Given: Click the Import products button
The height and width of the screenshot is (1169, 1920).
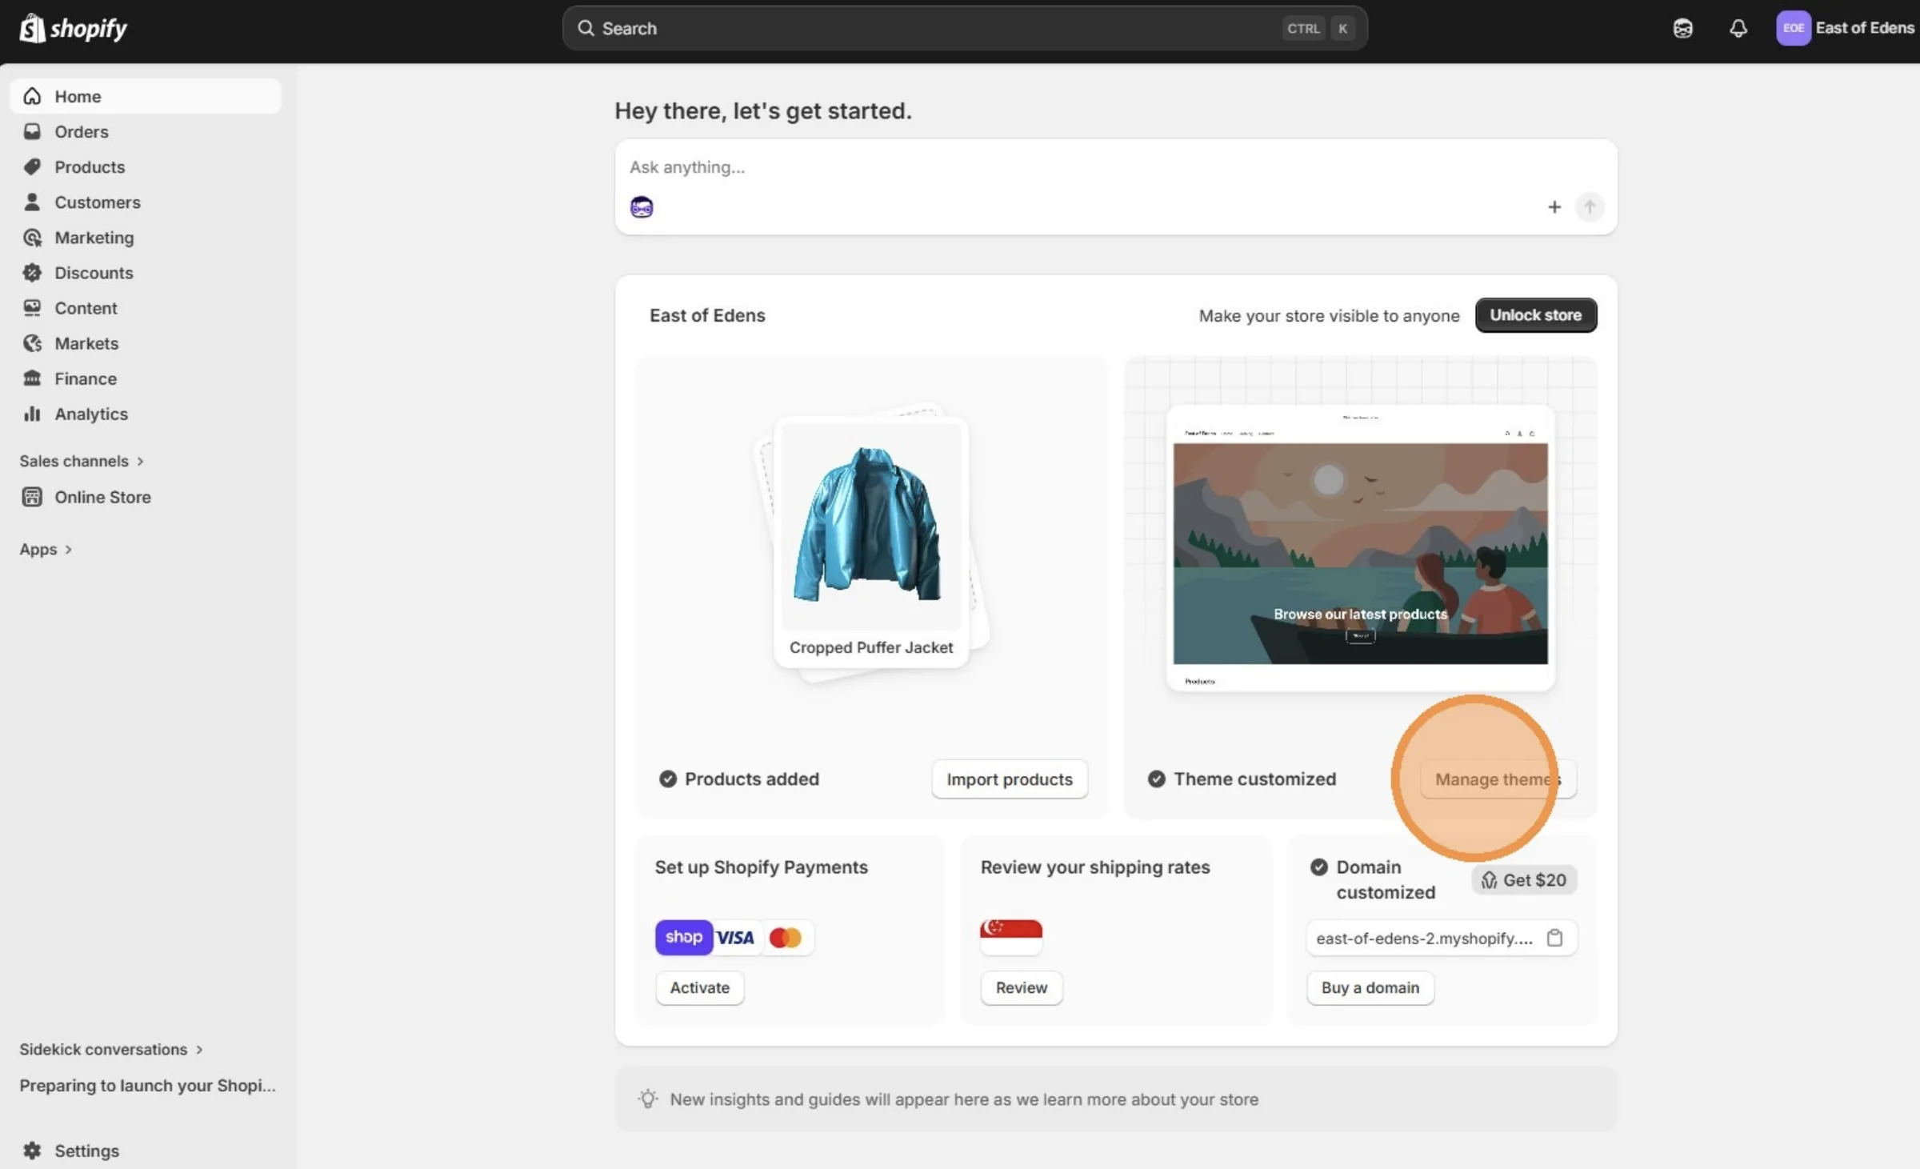Looking at the screenshot, I should click(1010, 779).
